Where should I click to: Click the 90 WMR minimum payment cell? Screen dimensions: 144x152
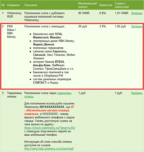click(x=84, y=13)
